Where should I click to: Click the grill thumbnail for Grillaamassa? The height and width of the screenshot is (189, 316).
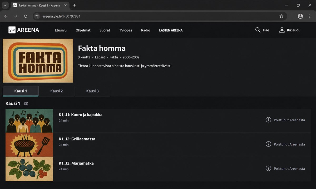pos(29,145)
